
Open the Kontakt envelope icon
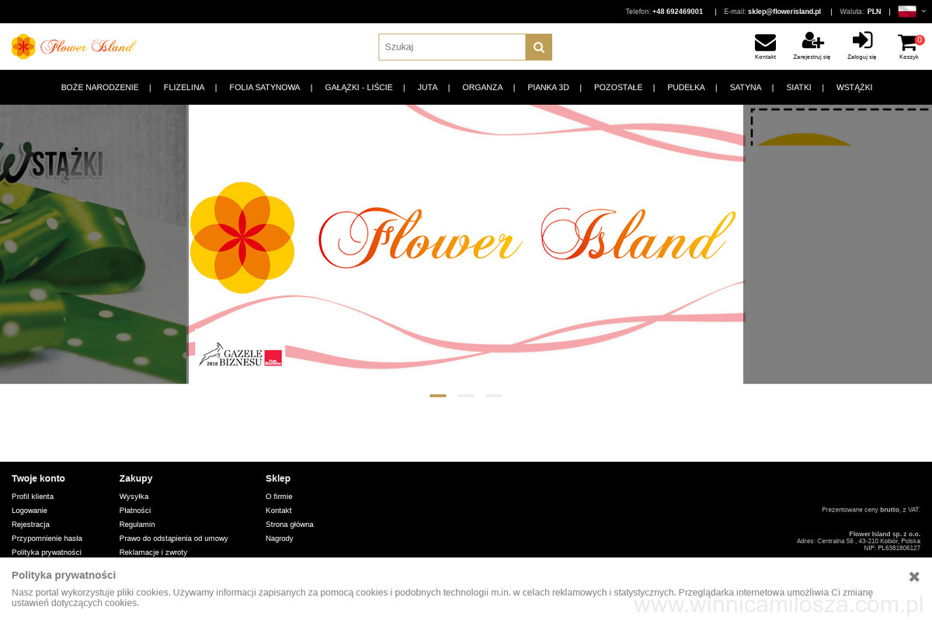765,43
